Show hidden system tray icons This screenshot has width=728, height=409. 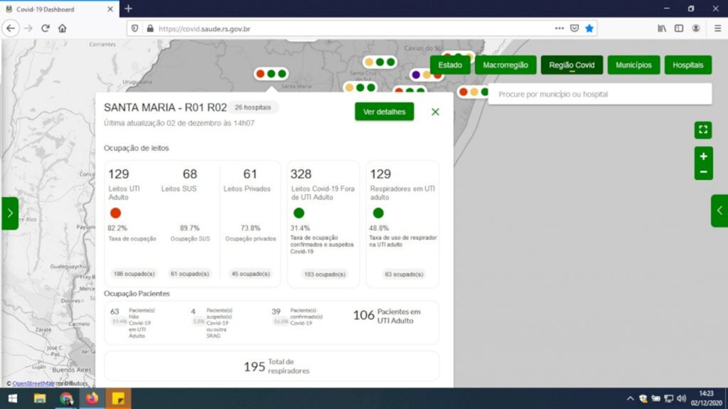point(629,398)
